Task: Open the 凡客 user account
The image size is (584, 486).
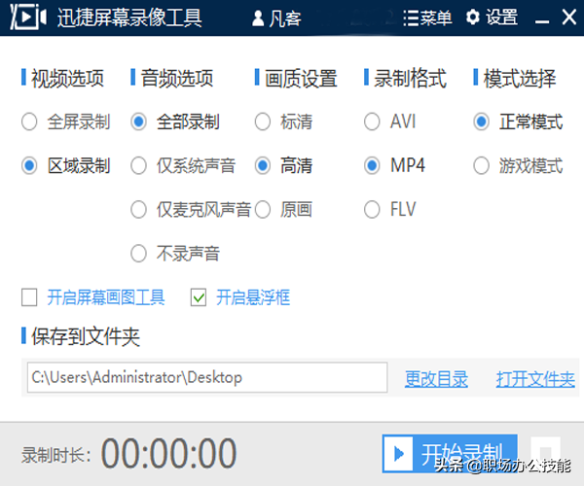Action: coord(276,17)
